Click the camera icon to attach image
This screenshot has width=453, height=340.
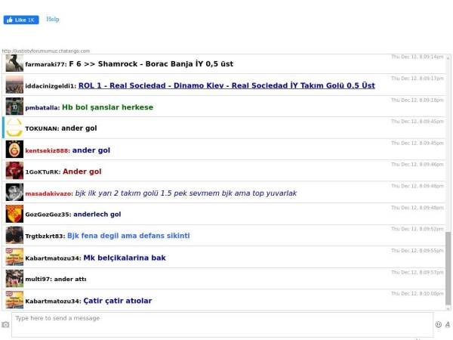[6, 325]
